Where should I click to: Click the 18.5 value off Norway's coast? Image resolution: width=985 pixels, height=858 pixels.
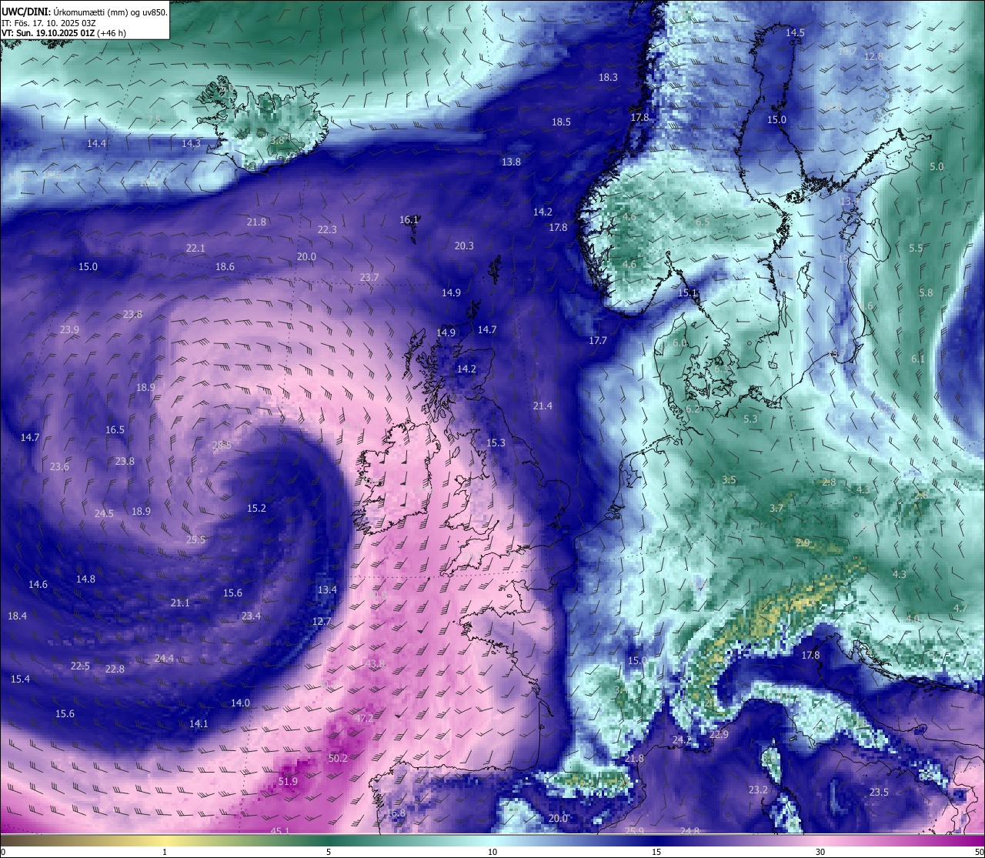pos(561,122)
